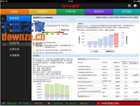Image resolution: width=140 pixels, height=106 pixels.
Task: Click the Wi-Fi indicator in iPad status bar
Action: pos(6,1)
